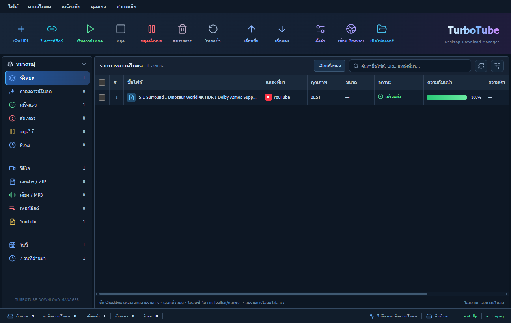
Task: Show ล้มเหลว failed downloads
Action: coord(47,118)
